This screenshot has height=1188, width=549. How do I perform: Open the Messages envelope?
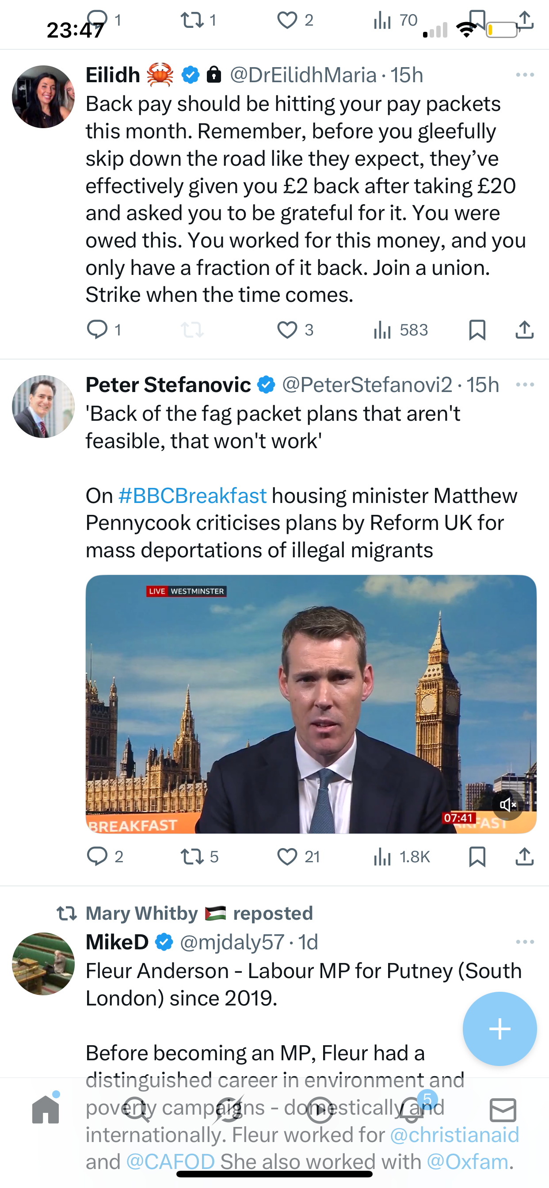pos(503,1111)
